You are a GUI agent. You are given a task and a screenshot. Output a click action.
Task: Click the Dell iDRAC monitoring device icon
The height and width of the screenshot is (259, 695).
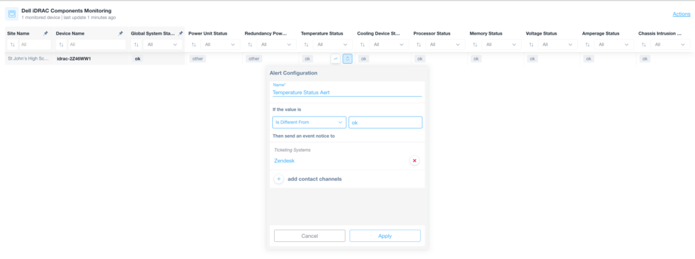point(12,14)
